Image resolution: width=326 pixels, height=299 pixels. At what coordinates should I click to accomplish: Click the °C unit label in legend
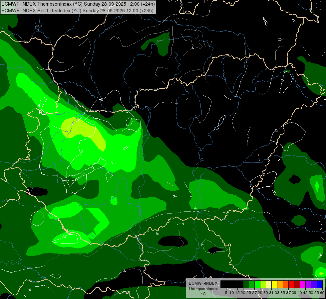tap(203, 294)
